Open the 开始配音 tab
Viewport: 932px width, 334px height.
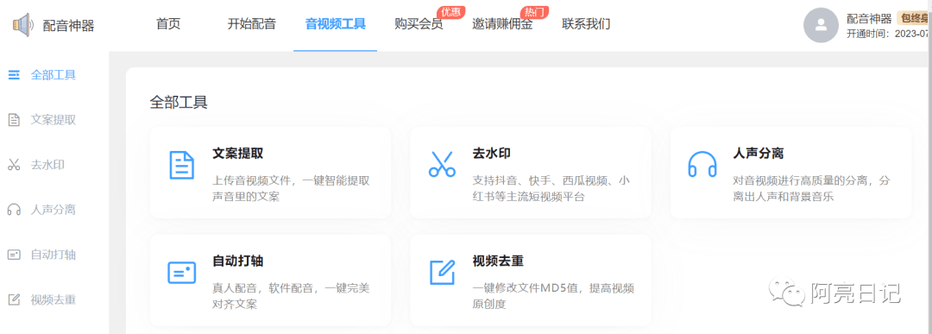pyautogui.click(x=251, y=24)
